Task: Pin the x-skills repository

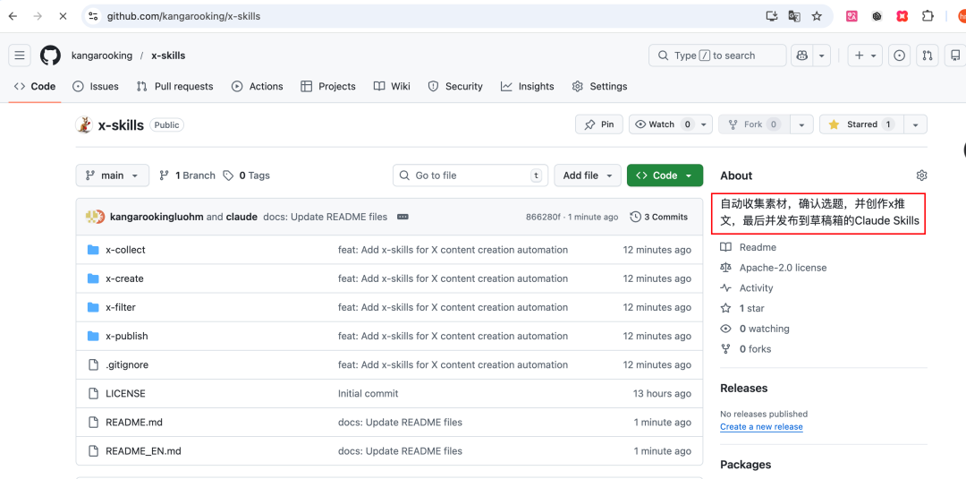Action: point(598,124)
